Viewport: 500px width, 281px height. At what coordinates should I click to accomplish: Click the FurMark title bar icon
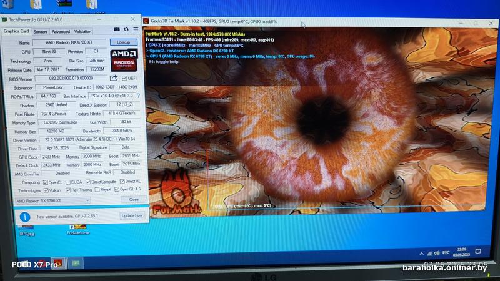(x=146, y=21)
